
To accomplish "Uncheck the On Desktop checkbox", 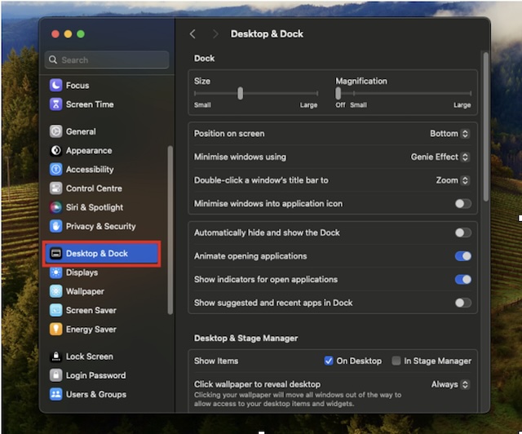I will [328, 361].
